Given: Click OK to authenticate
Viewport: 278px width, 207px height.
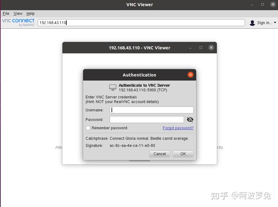Looking at the screenshot, I should click(x=183, y=154).
